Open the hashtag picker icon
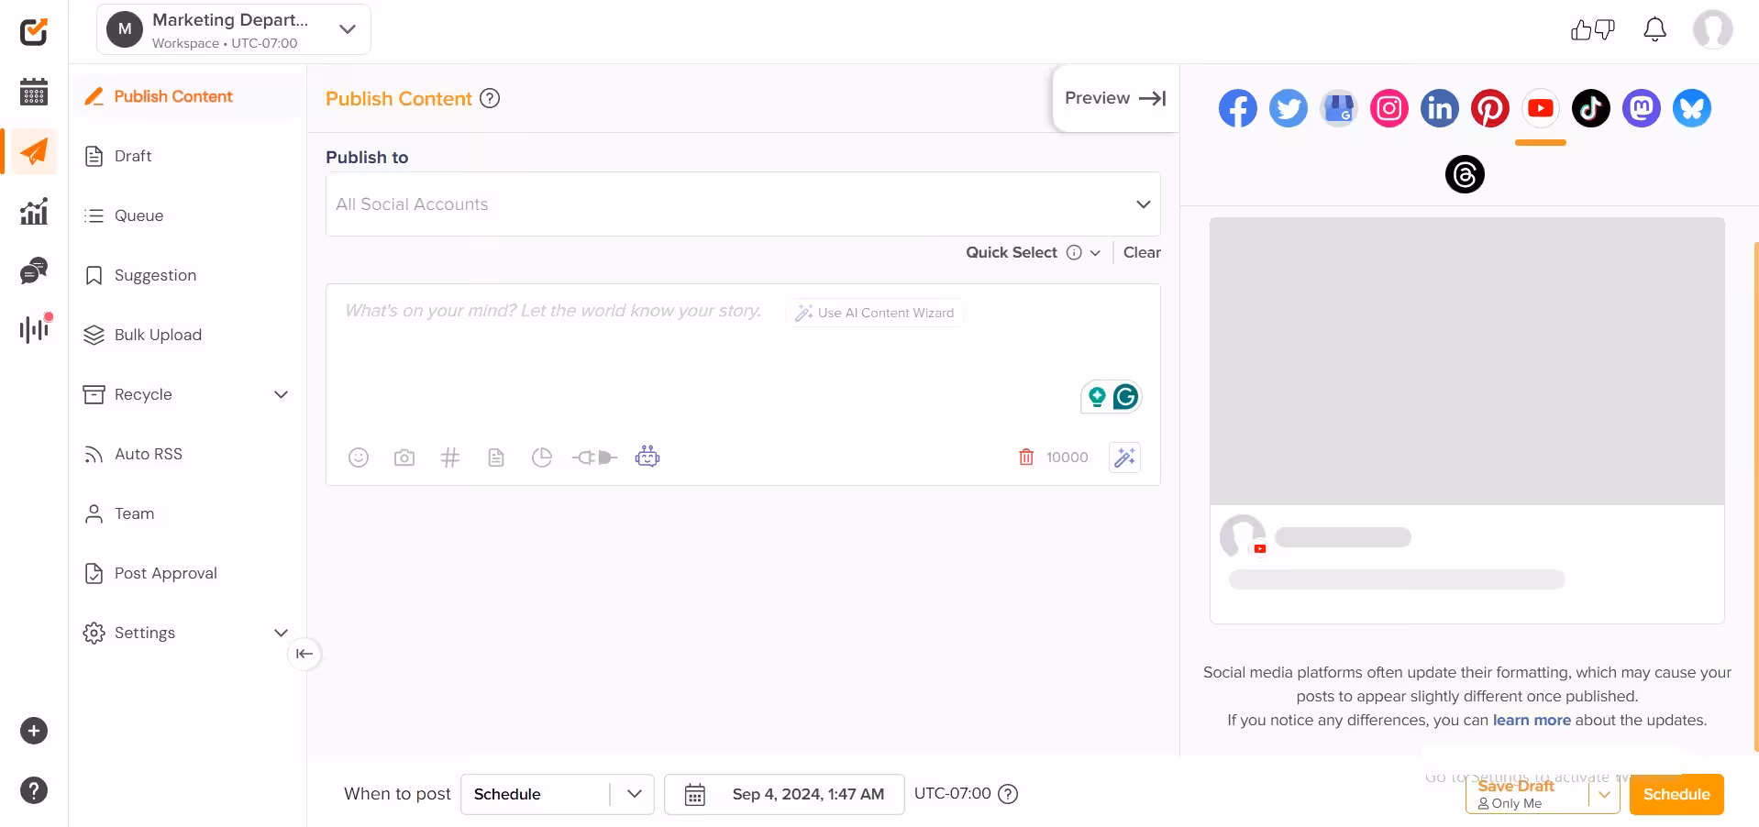 (450, 458)
